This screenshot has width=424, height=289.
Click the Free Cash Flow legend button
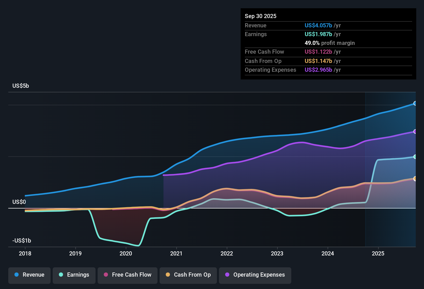[x=127, y=275]
